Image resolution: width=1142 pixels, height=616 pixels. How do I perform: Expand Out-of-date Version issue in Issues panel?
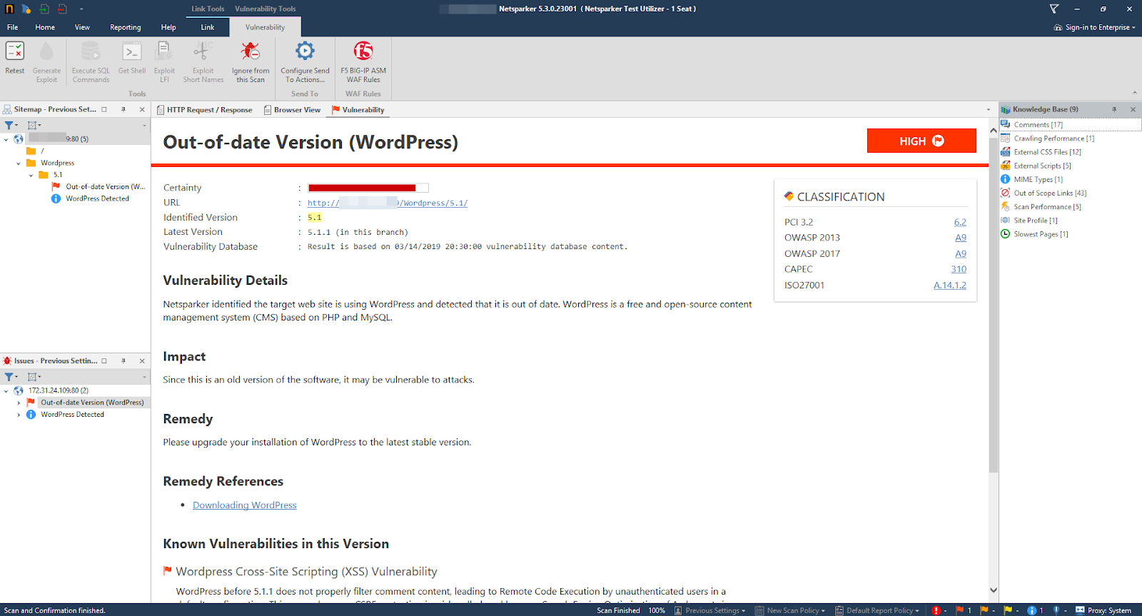click(19, 403)
